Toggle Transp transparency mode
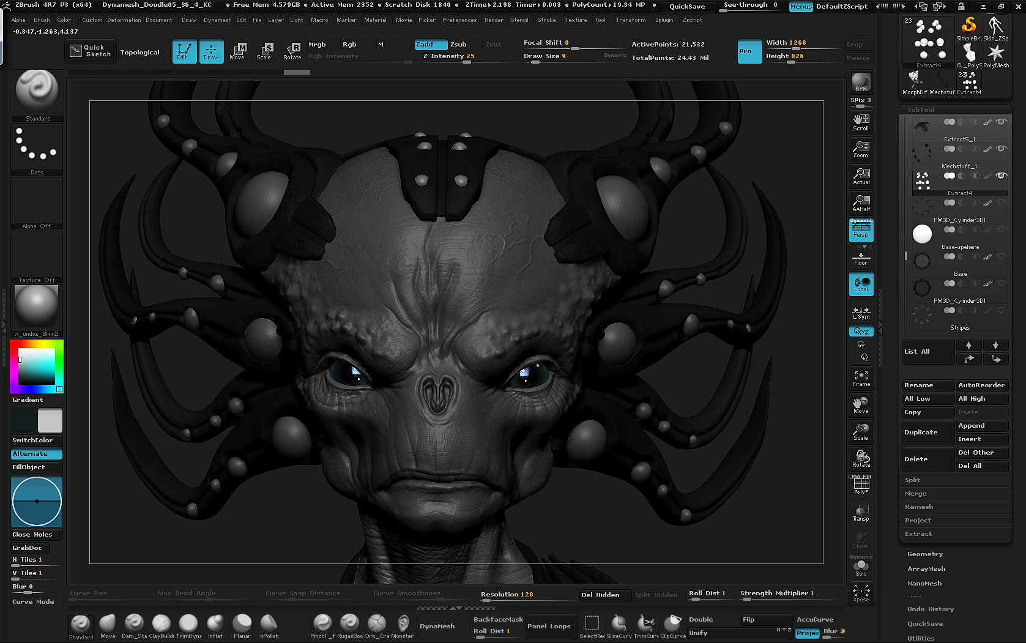The image size is (1026, 643). tap(861, 513)
